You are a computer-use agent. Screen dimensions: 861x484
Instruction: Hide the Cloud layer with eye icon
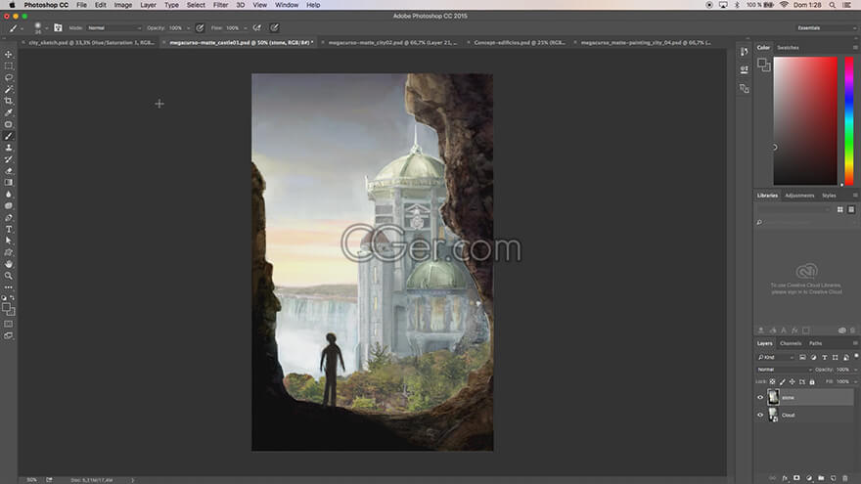point(760,415)
